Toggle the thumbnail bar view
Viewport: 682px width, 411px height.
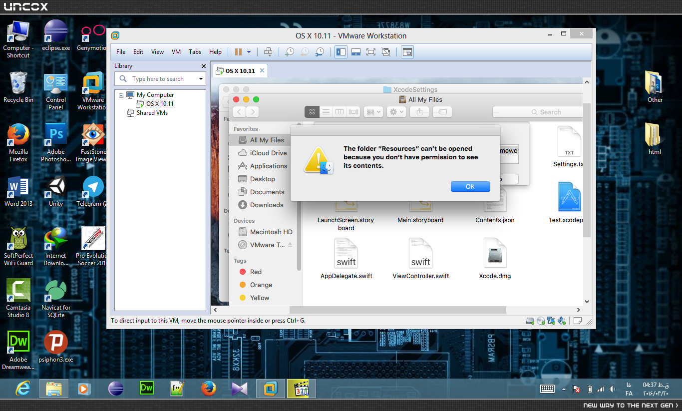pos(356,52)
